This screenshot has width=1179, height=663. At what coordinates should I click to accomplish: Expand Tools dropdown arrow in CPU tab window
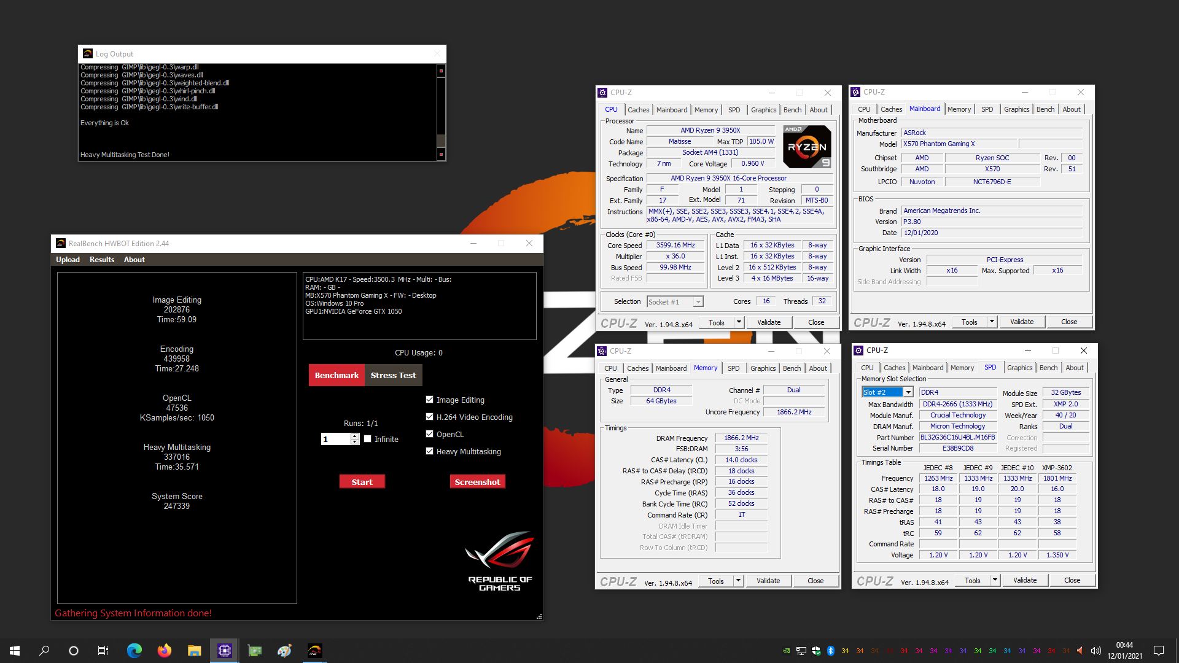pos(739,322)
